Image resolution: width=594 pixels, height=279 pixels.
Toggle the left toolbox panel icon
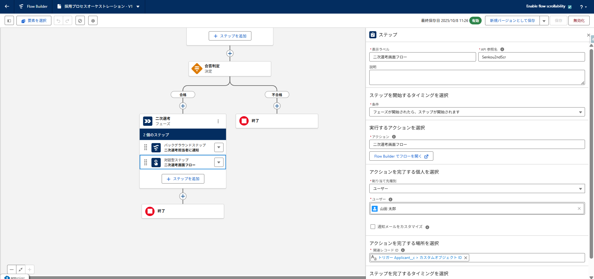point(9,21)
